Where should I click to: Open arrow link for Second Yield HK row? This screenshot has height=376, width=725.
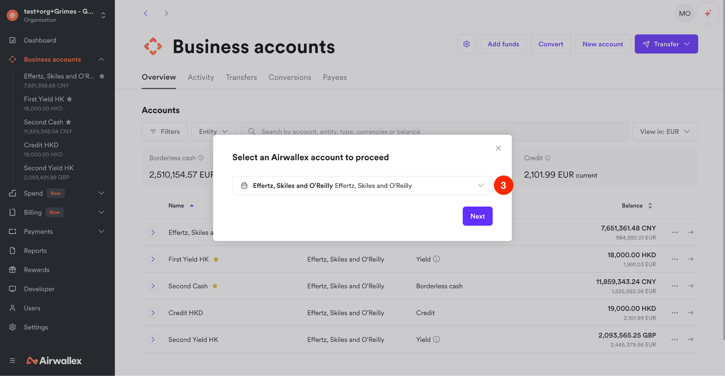coord(690,339)
